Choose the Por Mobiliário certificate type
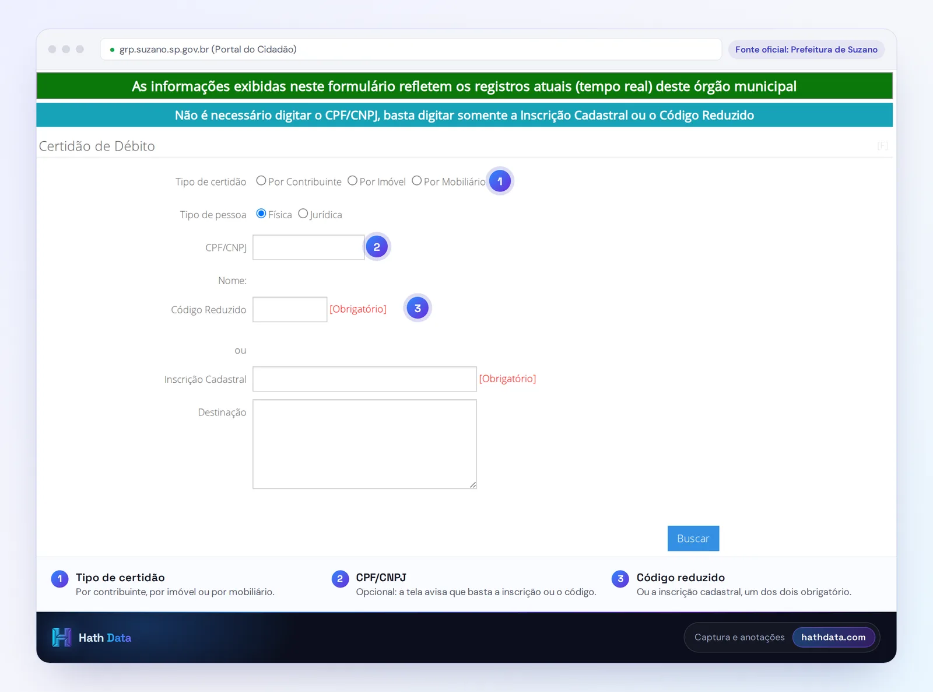 pyautogui.click(x=416, y=181)
